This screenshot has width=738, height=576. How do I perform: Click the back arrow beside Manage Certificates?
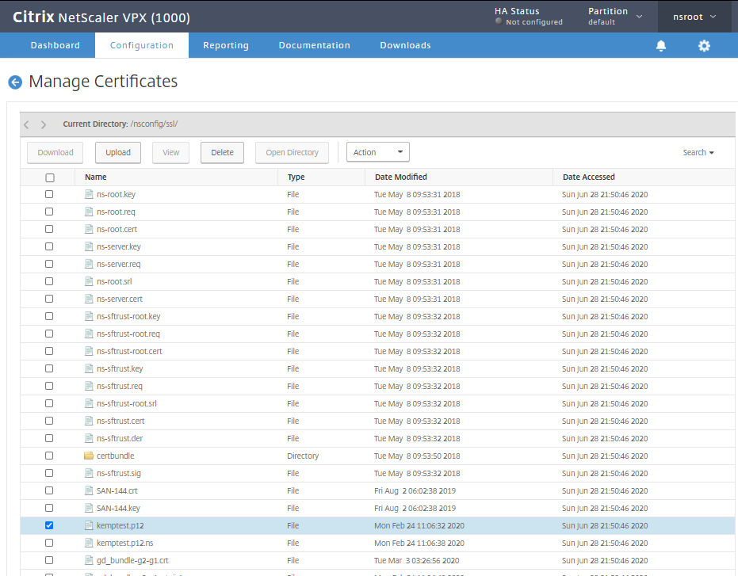coord(15,82)
